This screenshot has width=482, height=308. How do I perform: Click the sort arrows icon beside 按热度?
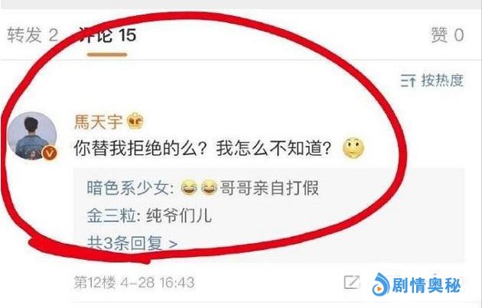[x=409, y=81]
